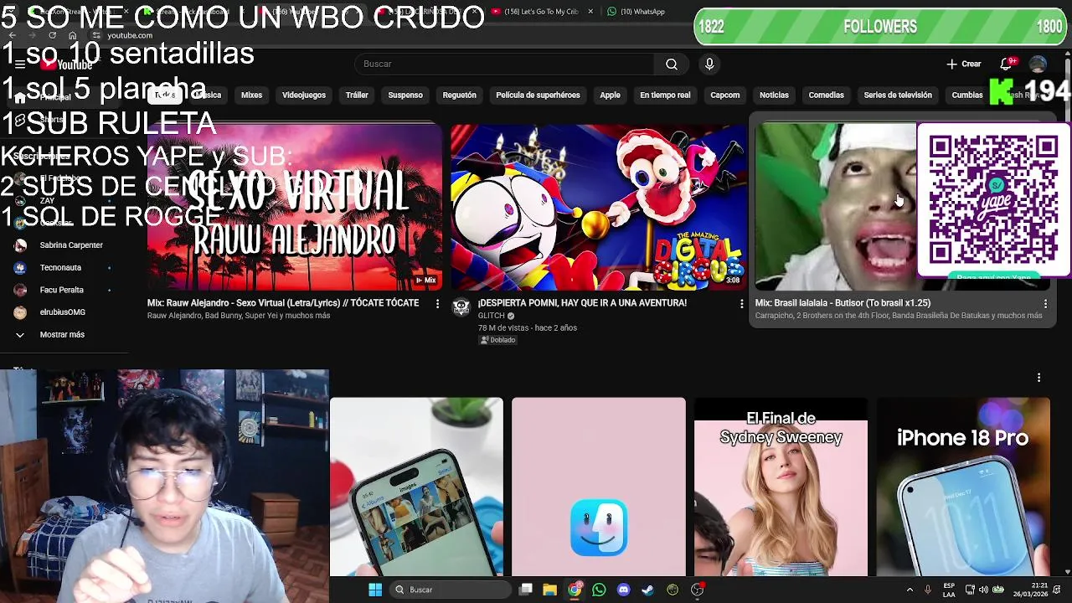The image size is (1072, 603).
Task: Select the Película de superhéroes chip
Action: 538,95
